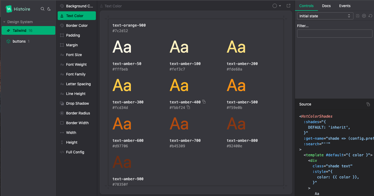The width and height of the screenshot is (374, 196).
Task: Click the Full Config code icon
Action: tap(62, 152)
